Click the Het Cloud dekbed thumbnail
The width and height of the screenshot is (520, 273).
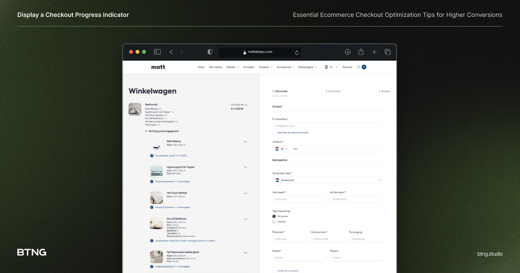156,198
